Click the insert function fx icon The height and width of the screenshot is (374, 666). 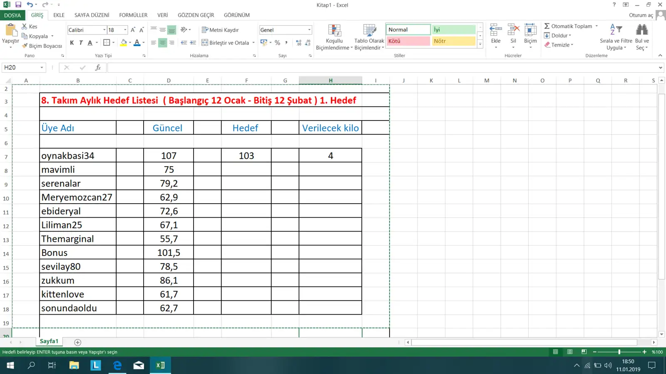(x=98, y=67)
